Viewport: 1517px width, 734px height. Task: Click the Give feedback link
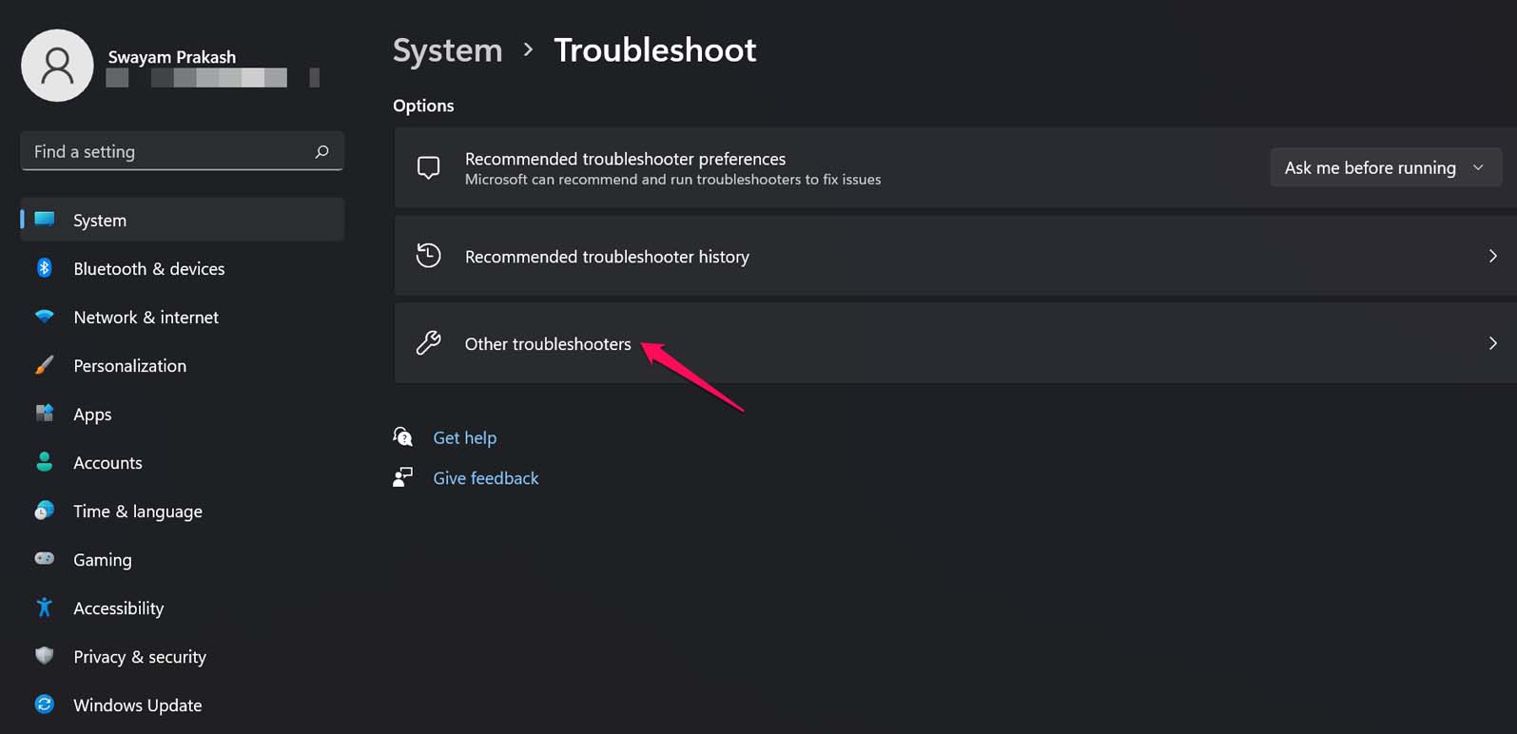pos(485,478)
